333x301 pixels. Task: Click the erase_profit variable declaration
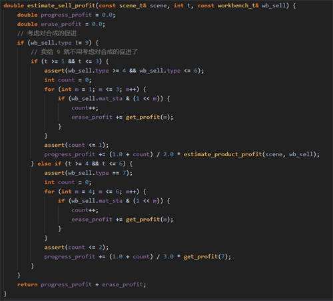pos(61,24)
